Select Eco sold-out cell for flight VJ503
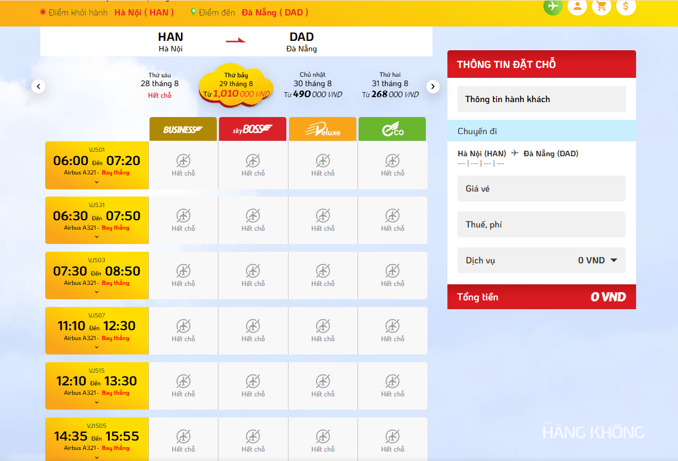Viewport: 678px width, 461px height. pyautogui.click(x=393, y=275)
